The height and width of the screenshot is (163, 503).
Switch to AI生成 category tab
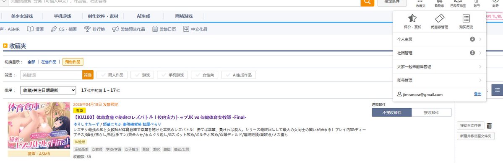tap(143, 16)
